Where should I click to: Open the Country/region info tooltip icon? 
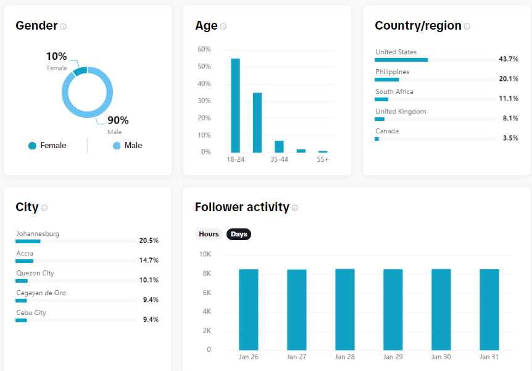pyautogui.click(x=467, y=26)
